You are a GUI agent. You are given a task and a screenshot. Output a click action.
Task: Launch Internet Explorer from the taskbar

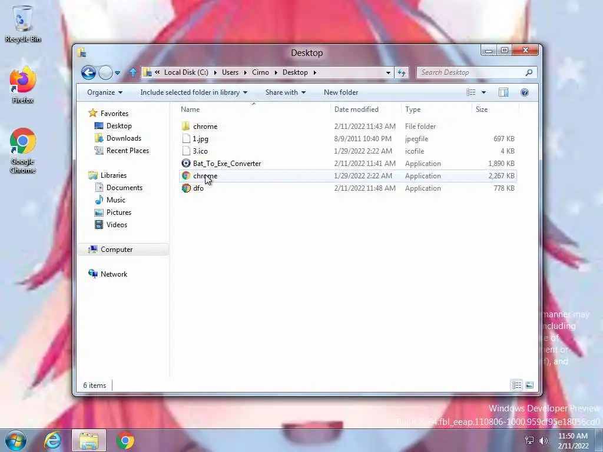[52, 440]
